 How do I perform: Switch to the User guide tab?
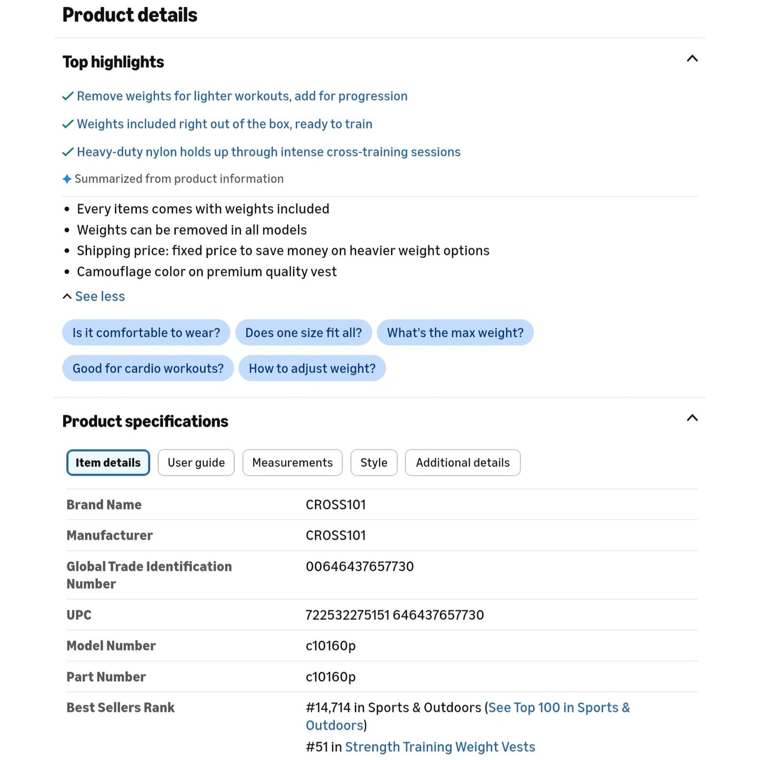pyautogui.click(x=196, y=463)
